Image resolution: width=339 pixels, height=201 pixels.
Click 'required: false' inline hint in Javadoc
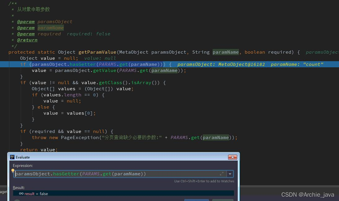tap(89, 34)
